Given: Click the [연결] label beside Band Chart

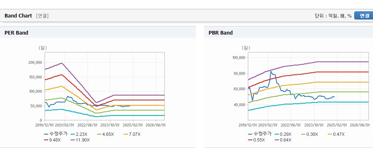Looking at the screenshot, I should click(43, 16).
